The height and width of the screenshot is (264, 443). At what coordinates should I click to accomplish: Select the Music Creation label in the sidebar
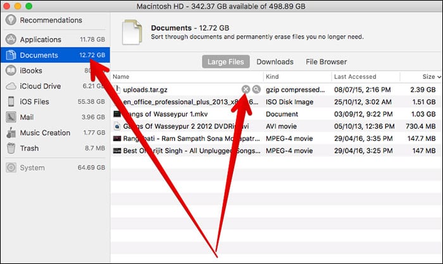45,133
